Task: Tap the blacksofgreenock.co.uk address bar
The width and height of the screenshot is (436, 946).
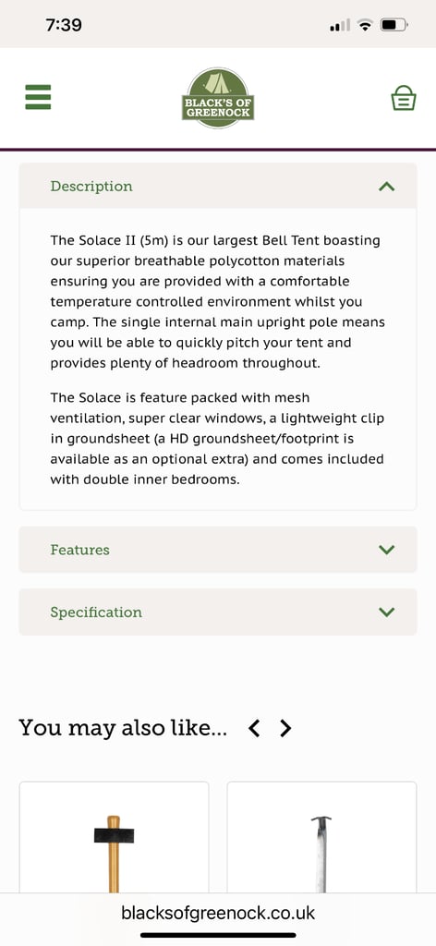Action: 218,913
